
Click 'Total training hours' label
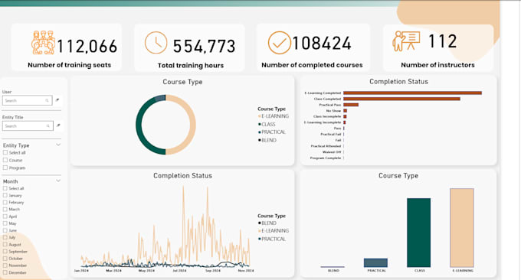(191, 65)
